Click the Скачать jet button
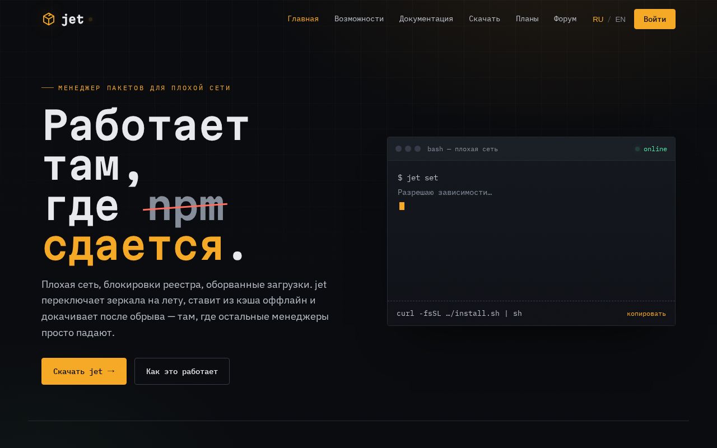This screenshot has width=717, height=448. point(84,371)
